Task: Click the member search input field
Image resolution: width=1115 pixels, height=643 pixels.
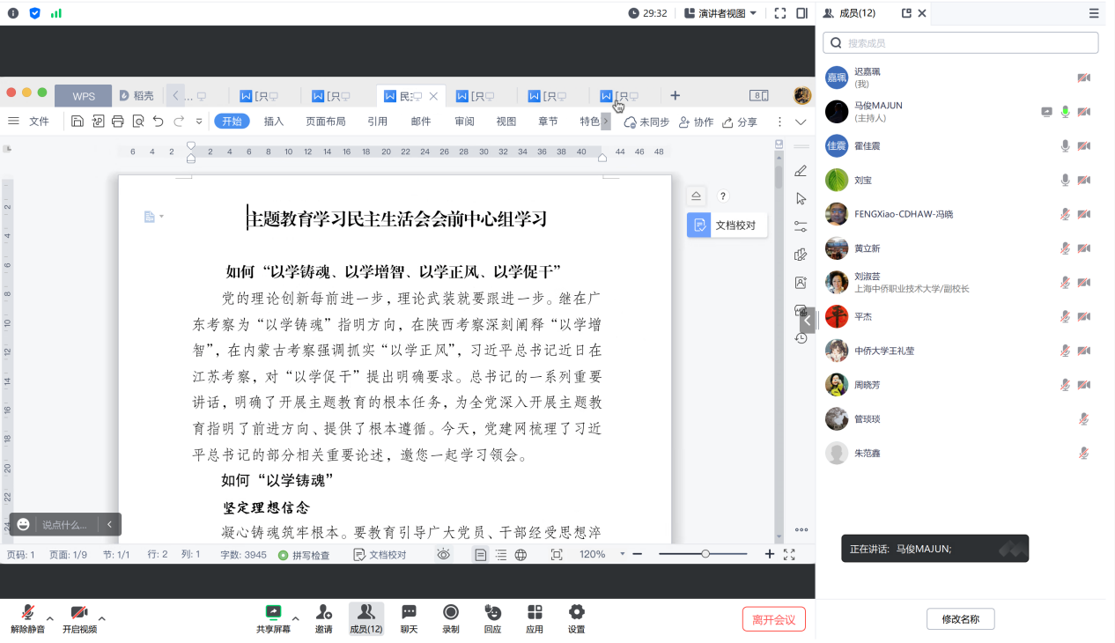Action: click(960, 43)
